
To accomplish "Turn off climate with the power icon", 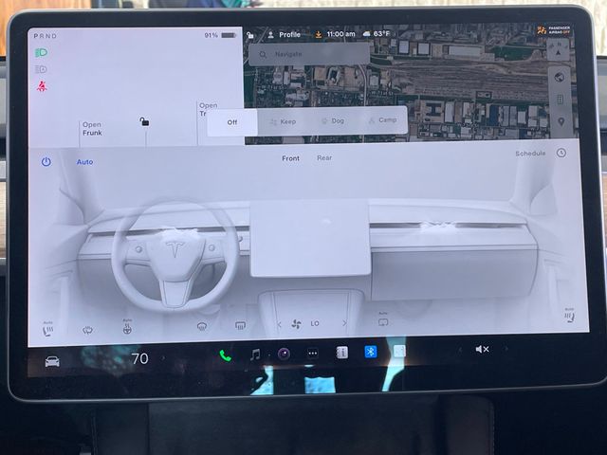I will click(46, 162).
